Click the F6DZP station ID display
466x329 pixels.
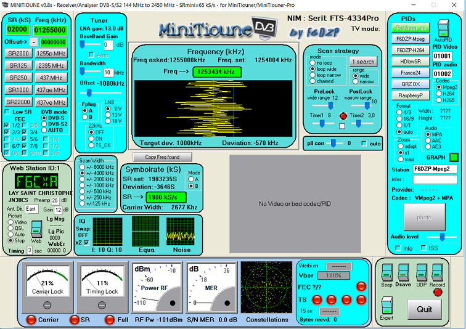coord(36,181)
